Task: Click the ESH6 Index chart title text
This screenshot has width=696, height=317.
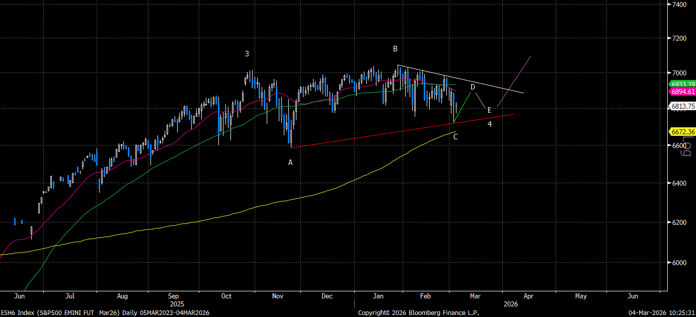Action: (x=105, y=313)
